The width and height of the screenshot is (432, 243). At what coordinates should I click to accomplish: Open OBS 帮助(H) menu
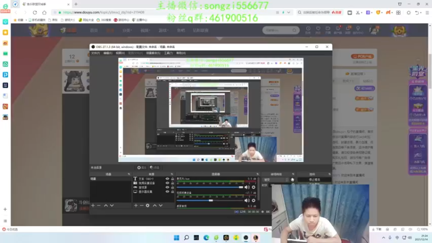(x=181, y=53)
